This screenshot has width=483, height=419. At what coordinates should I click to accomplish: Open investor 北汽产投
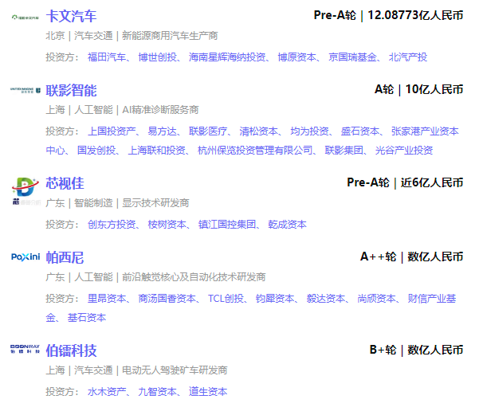click(408, 57)
